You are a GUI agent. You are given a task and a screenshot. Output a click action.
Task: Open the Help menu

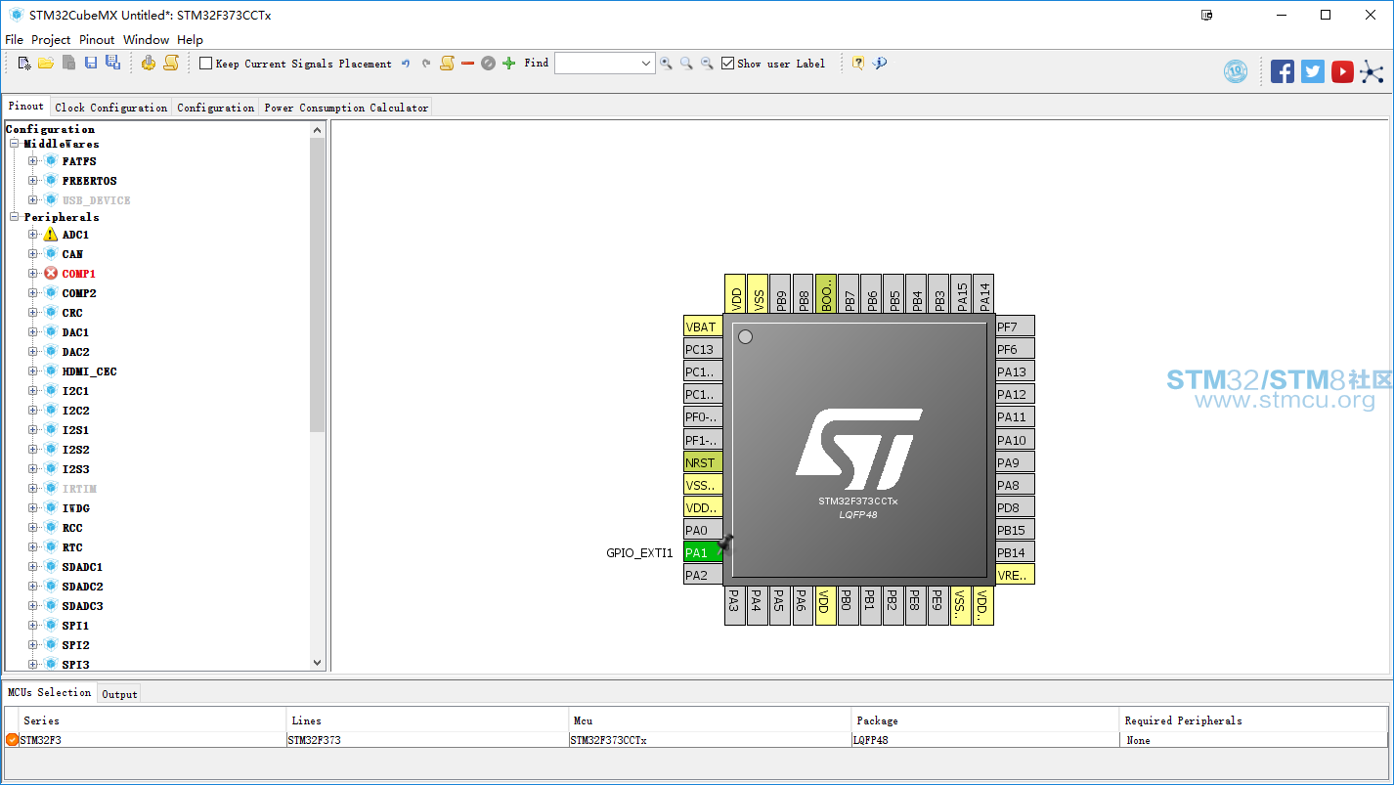[190, 40]
